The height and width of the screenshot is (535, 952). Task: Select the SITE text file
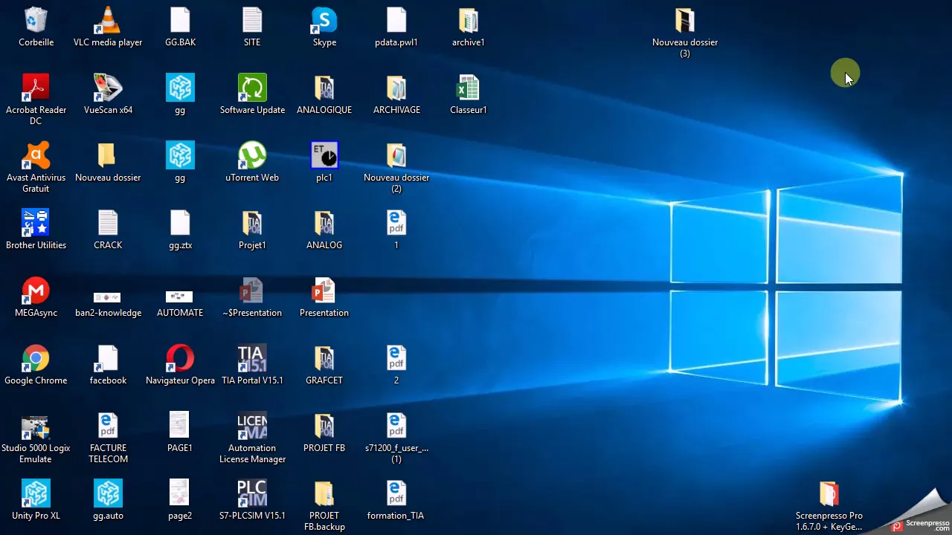252,21
